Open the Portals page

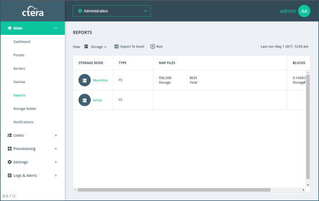(x=19, y=55)
